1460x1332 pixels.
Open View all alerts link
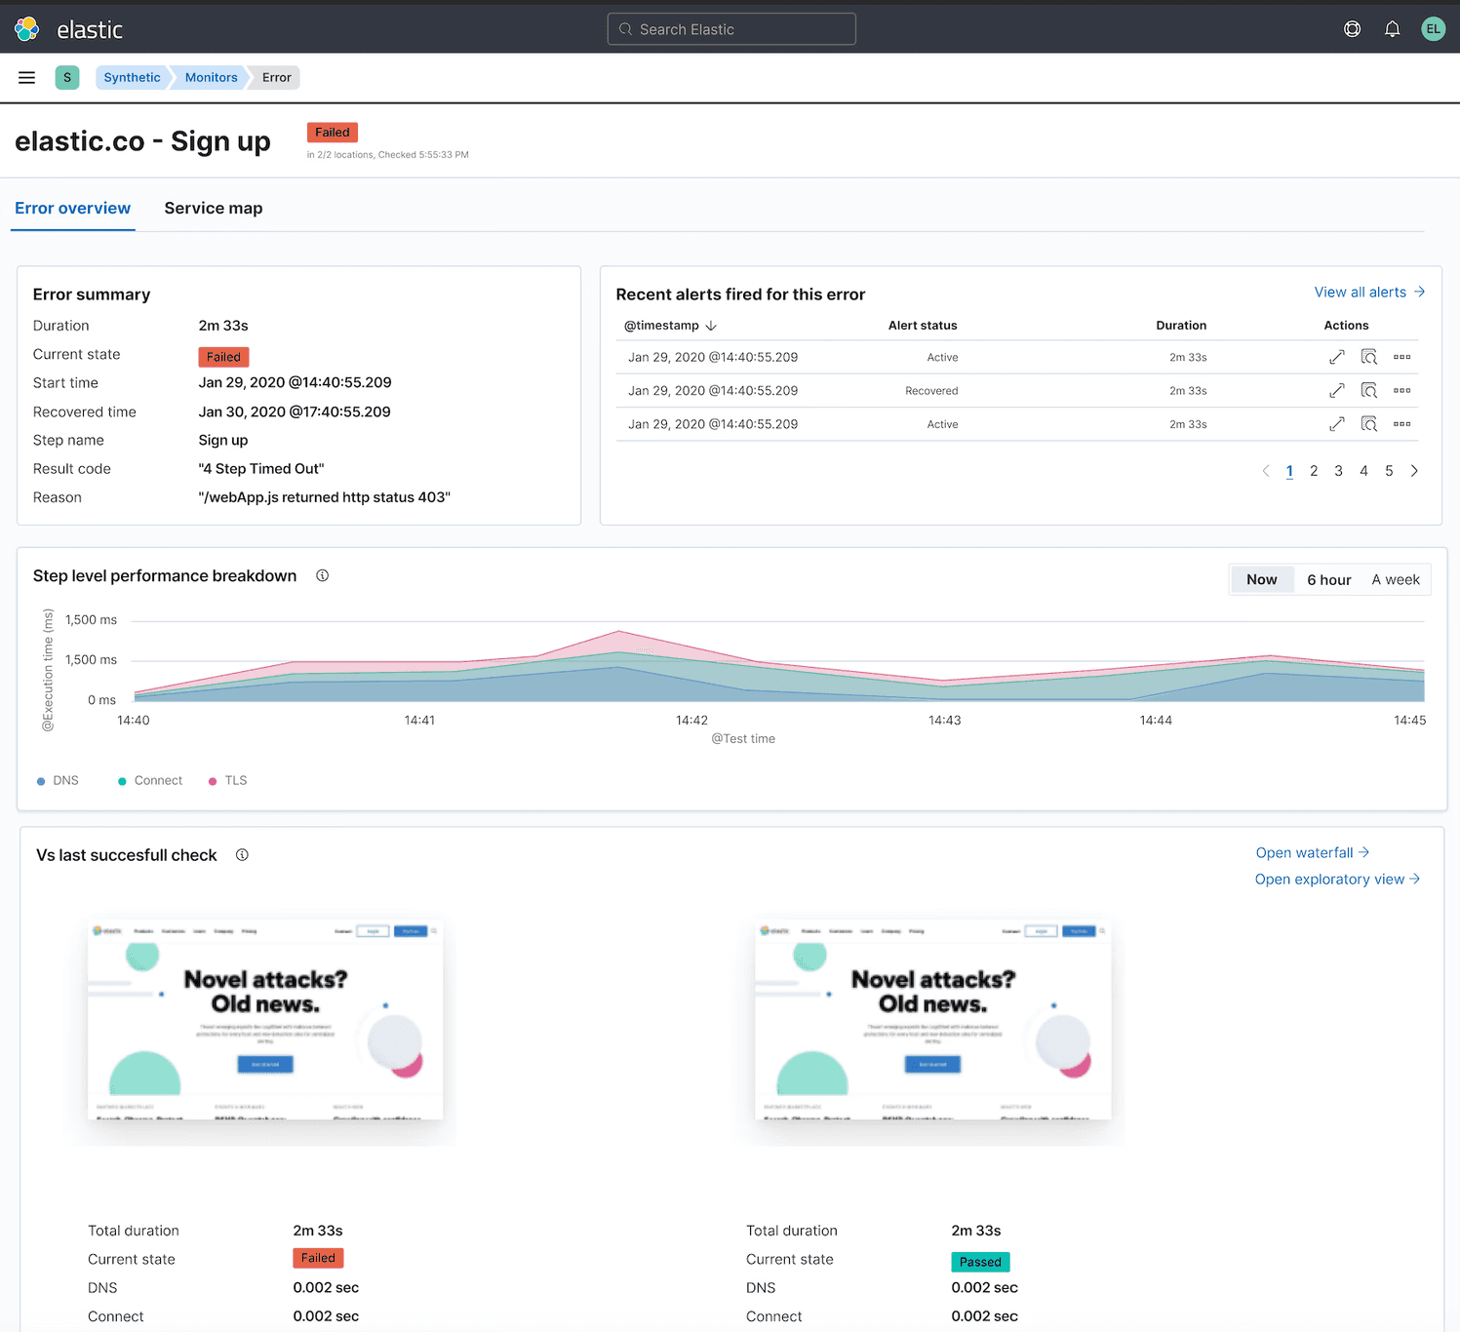(1369, 292)
